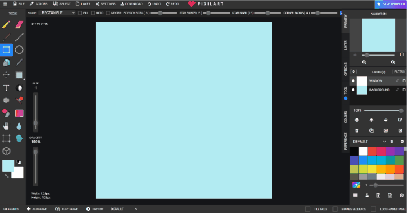Toggle Tile Mode checkbox

point(308,209)
